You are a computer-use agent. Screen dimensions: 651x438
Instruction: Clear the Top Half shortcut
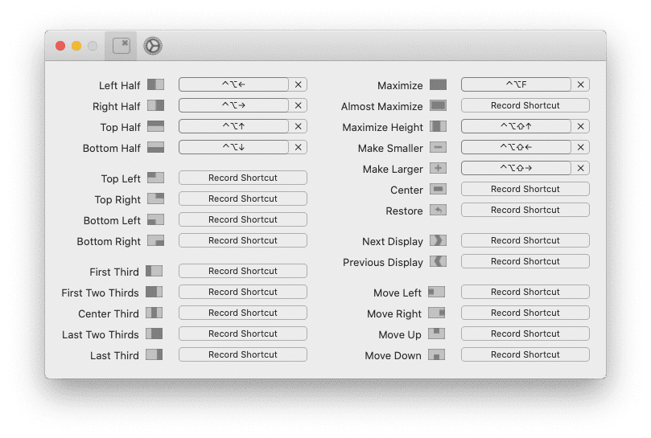[298, 126]
